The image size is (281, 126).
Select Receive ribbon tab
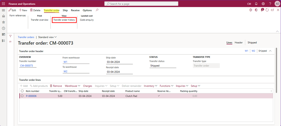[x=75, y=10]
